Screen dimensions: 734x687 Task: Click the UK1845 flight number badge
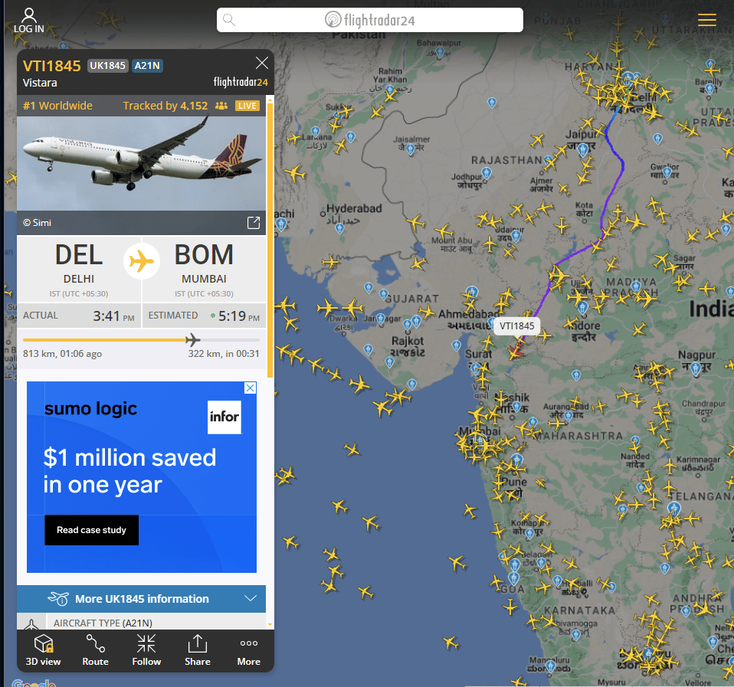click(107, 66)
